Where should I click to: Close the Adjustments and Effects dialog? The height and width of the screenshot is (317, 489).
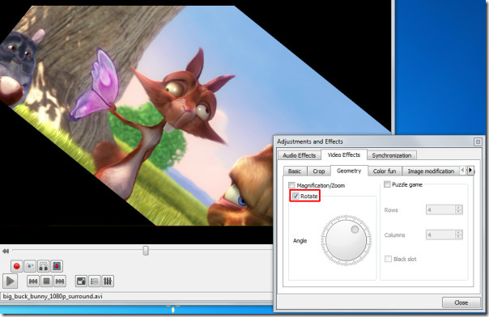[461, 302]
